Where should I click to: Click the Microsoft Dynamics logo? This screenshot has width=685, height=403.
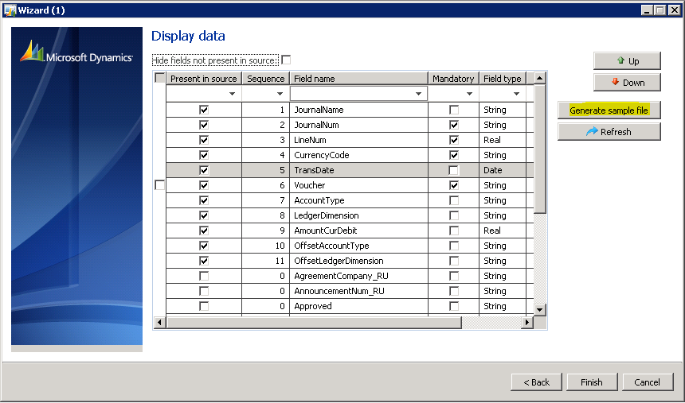pos(76,53)
